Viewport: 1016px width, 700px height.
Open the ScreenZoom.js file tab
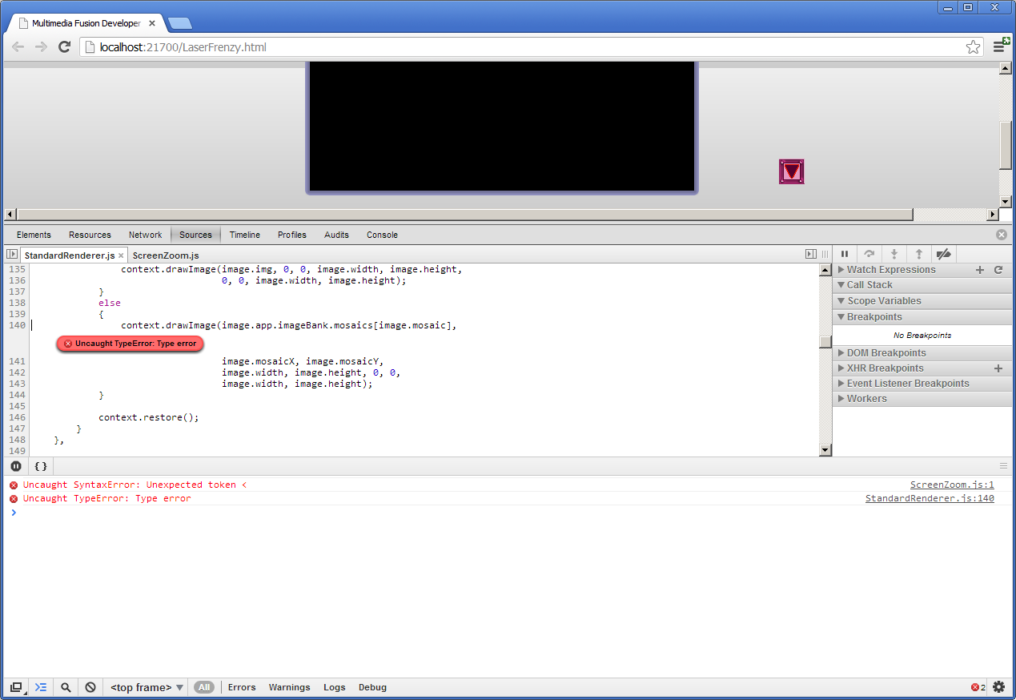pos(166,255)
